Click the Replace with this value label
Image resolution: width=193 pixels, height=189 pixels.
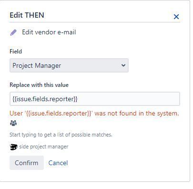(x=39, y=85)
